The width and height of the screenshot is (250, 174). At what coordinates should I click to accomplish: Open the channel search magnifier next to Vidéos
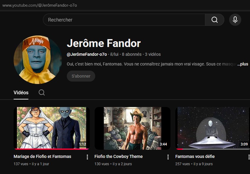(x=42, y=92)
